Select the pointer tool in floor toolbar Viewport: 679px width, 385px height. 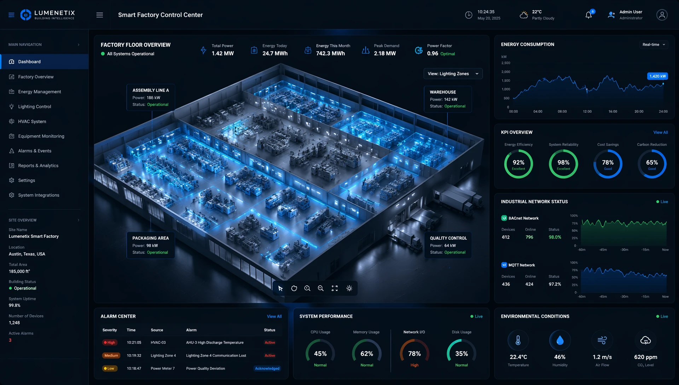pyautogui.click(x=280, y=288)
